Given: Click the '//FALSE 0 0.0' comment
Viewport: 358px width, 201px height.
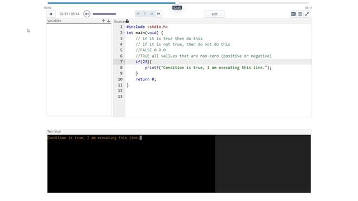Looking at the screenshot, I should (150, 50).
